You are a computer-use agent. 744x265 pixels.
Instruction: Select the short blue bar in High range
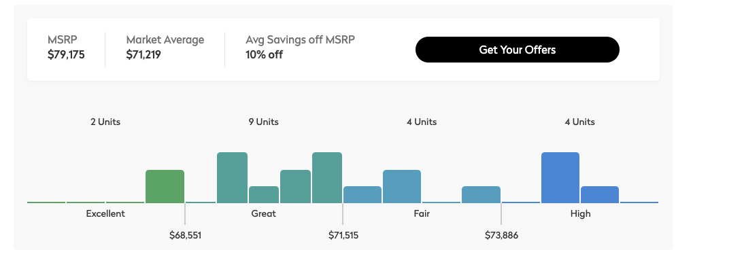[x=600, y=194]
